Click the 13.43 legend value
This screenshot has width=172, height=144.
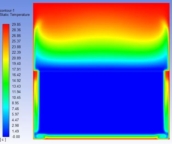16,86
